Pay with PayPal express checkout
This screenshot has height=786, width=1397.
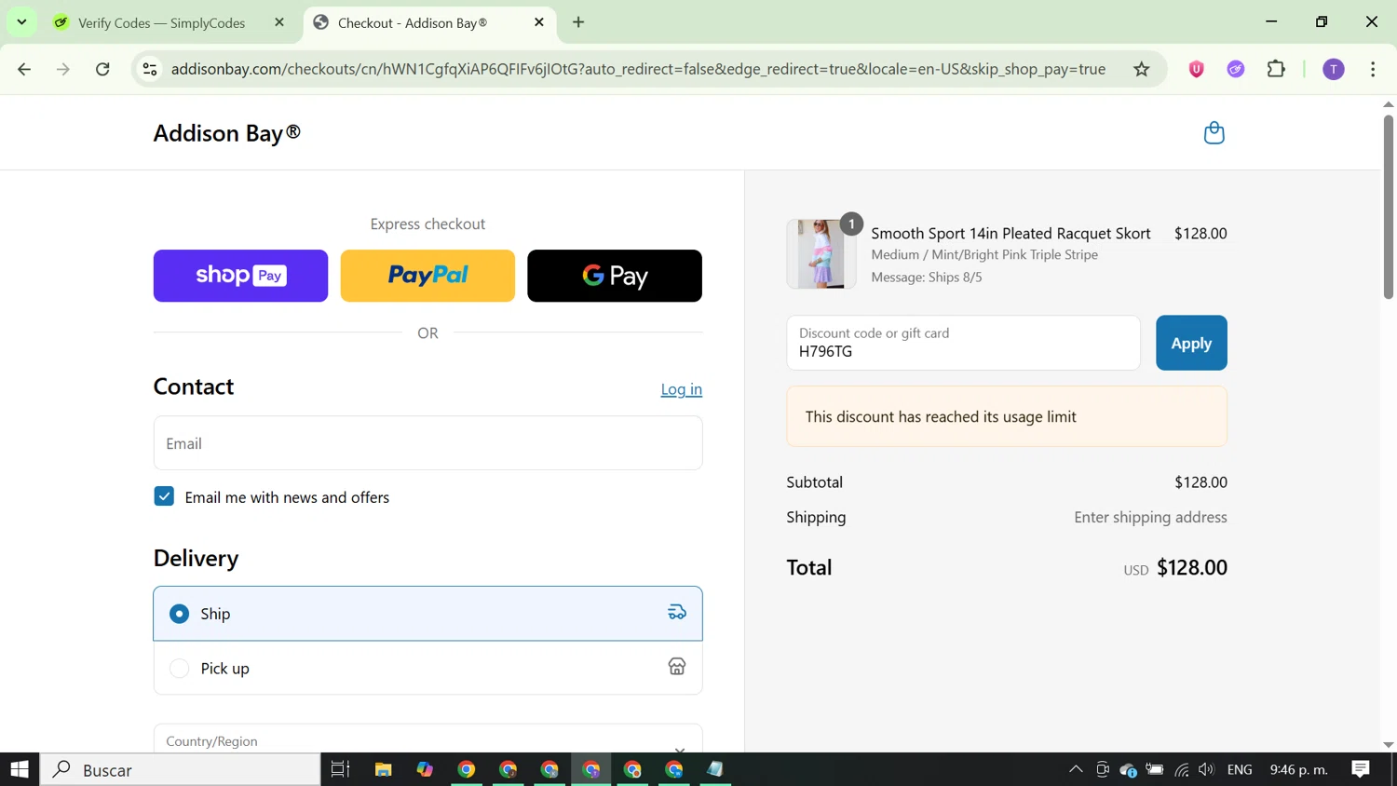(x=427, y=276)
